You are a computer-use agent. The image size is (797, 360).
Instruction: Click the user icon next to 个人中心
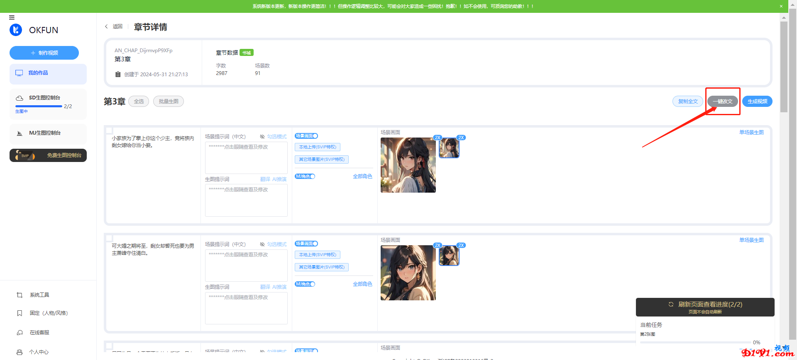20,352
